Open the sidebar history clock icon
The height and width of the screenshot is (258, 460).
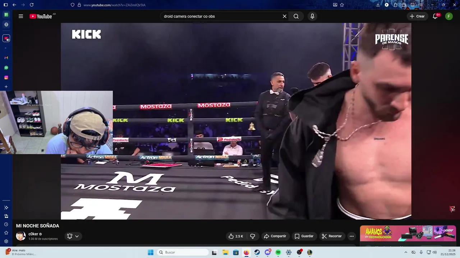(6, 224)
